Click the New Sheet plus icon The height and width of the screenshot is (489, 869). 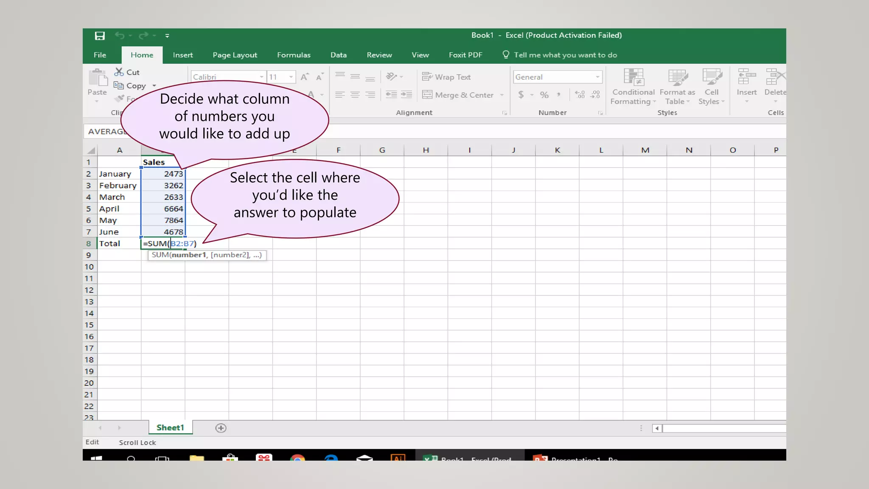(x=221, y=428)
